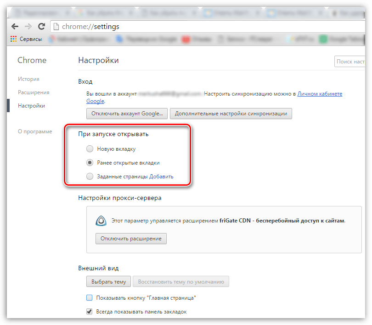
Task: Click the browser Forward arrow
Action: click(x=28, y=26)
